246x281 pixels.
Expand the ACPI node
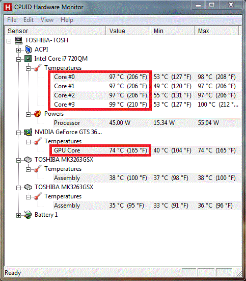(18, 50)
